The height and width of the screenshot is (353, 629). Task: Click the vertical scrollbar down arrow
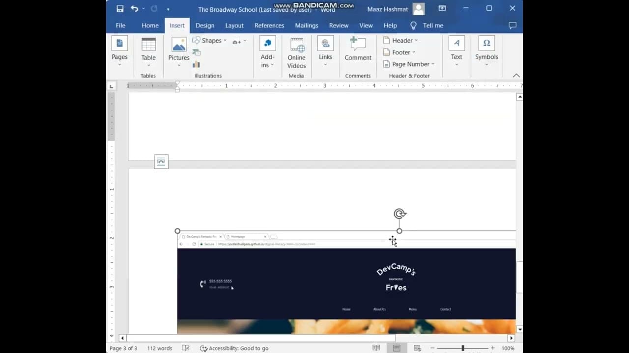click(519, 330)
